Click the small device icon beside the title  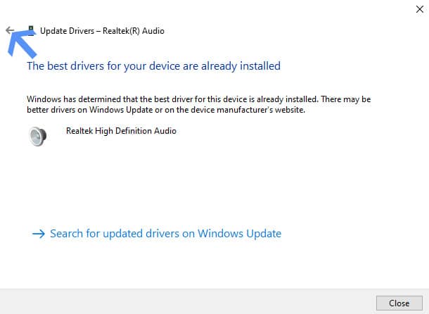[x=31, y=30]
